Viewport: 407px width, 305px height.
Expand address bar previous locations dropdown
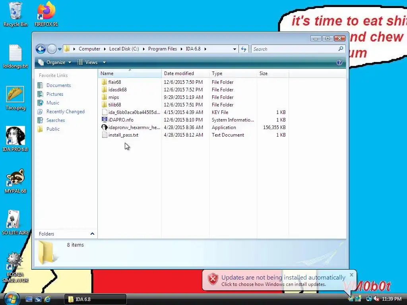click(x=235, y=49)
